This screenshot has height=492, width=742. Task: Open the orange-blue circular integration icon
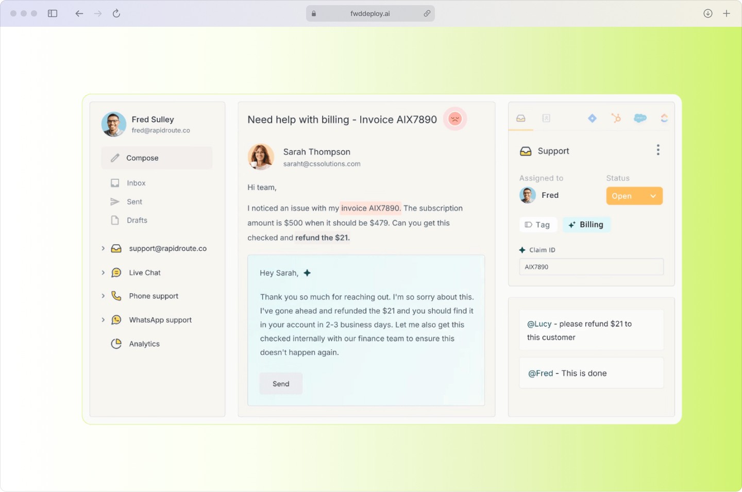tap(664, 118)
